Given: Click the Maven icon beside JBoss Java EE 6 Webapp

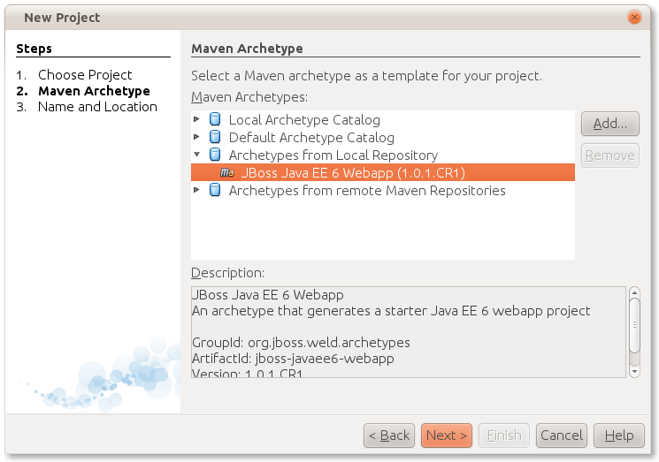Looking at the screenshot, I should point(227,172).
